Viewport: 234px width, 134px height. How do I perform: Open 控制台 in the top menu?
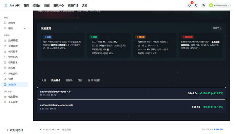(36, 5)
